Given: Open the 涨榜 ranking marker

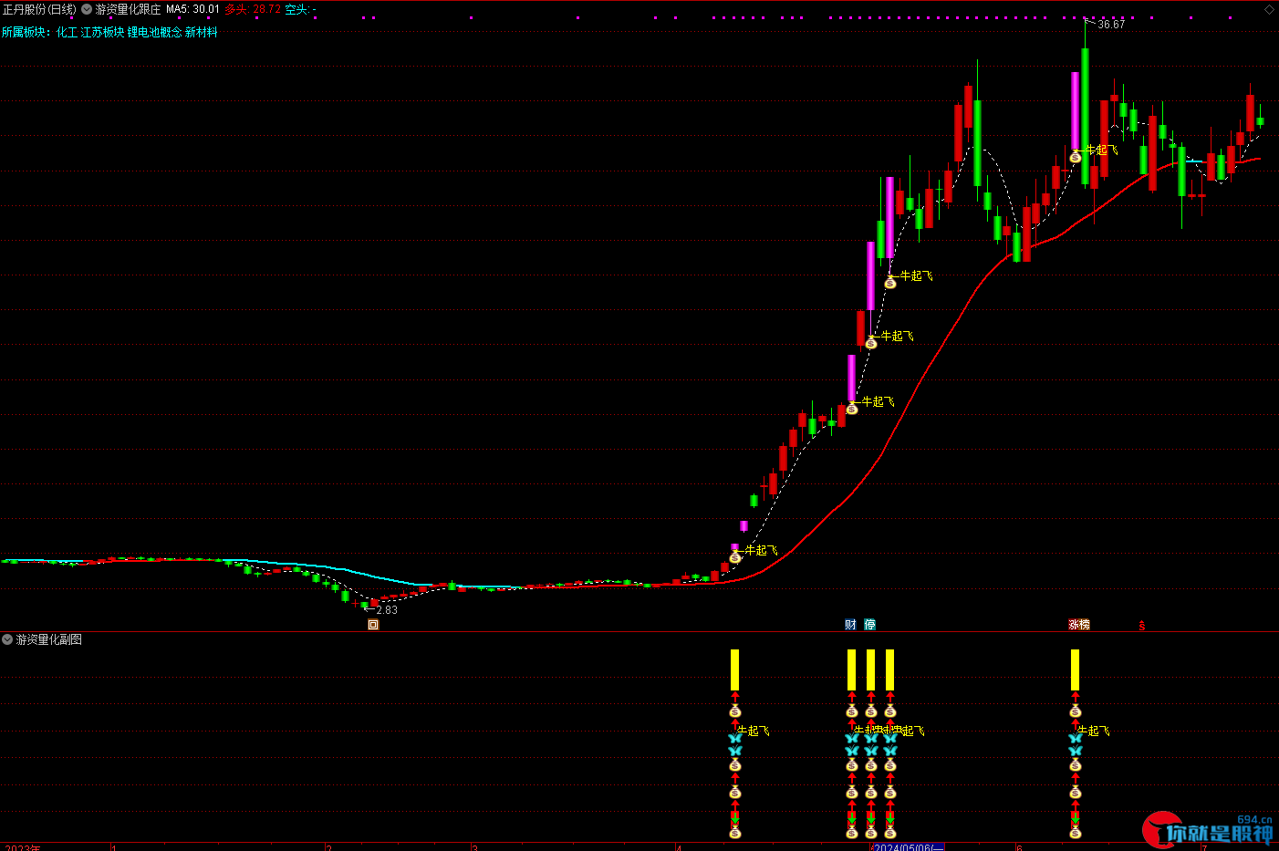Looking at the screenshot, I should pyautogui.click(x=1079, y=625).
